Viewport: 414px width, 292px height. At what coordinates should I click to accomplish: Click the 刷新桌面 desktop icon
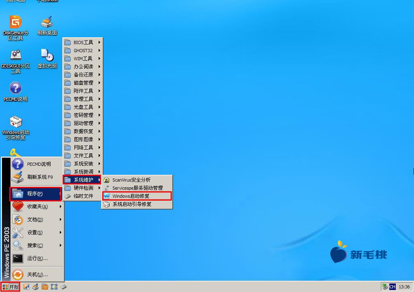coord(47,26)
